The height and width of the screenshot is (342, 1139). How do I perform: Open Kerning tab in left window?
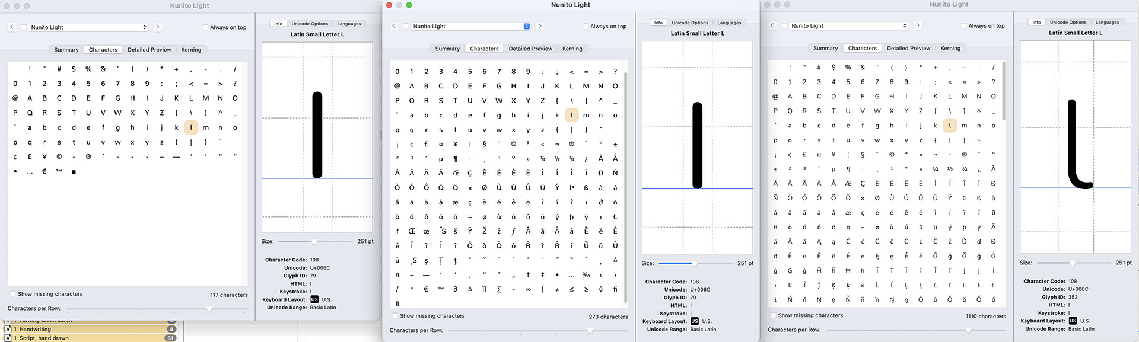click(x=191, y=50)
